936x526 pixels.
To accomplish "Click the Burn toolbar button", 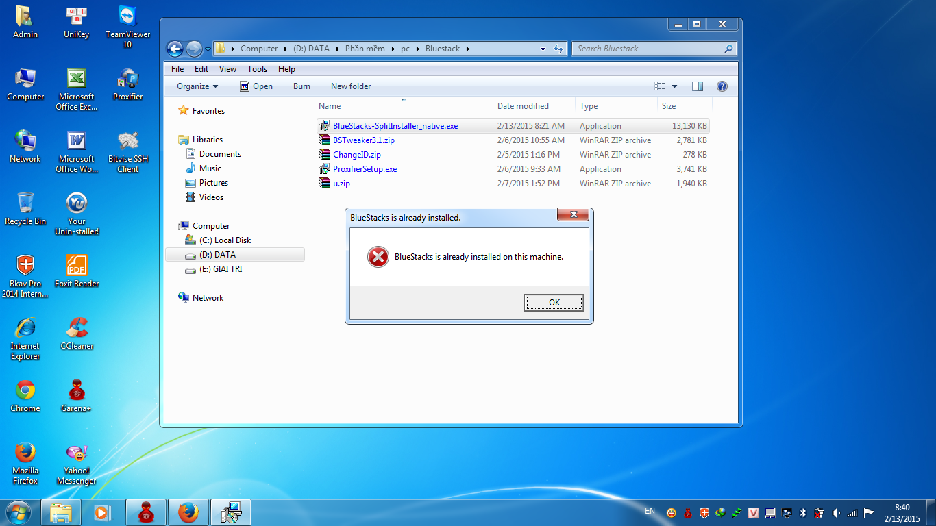I will 301,86.
